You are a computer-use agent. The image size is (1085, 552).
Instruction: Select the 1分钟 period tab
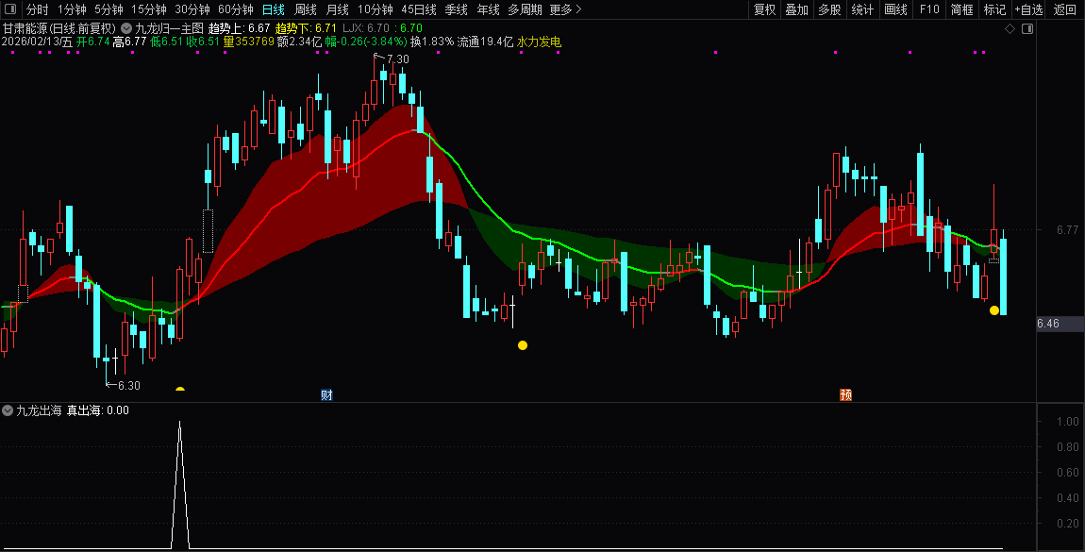[x=72, y=9]
